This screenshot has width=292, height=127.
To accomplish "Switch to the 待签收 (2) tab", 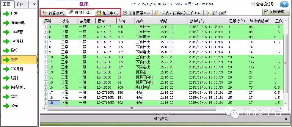I will [54, 13].
